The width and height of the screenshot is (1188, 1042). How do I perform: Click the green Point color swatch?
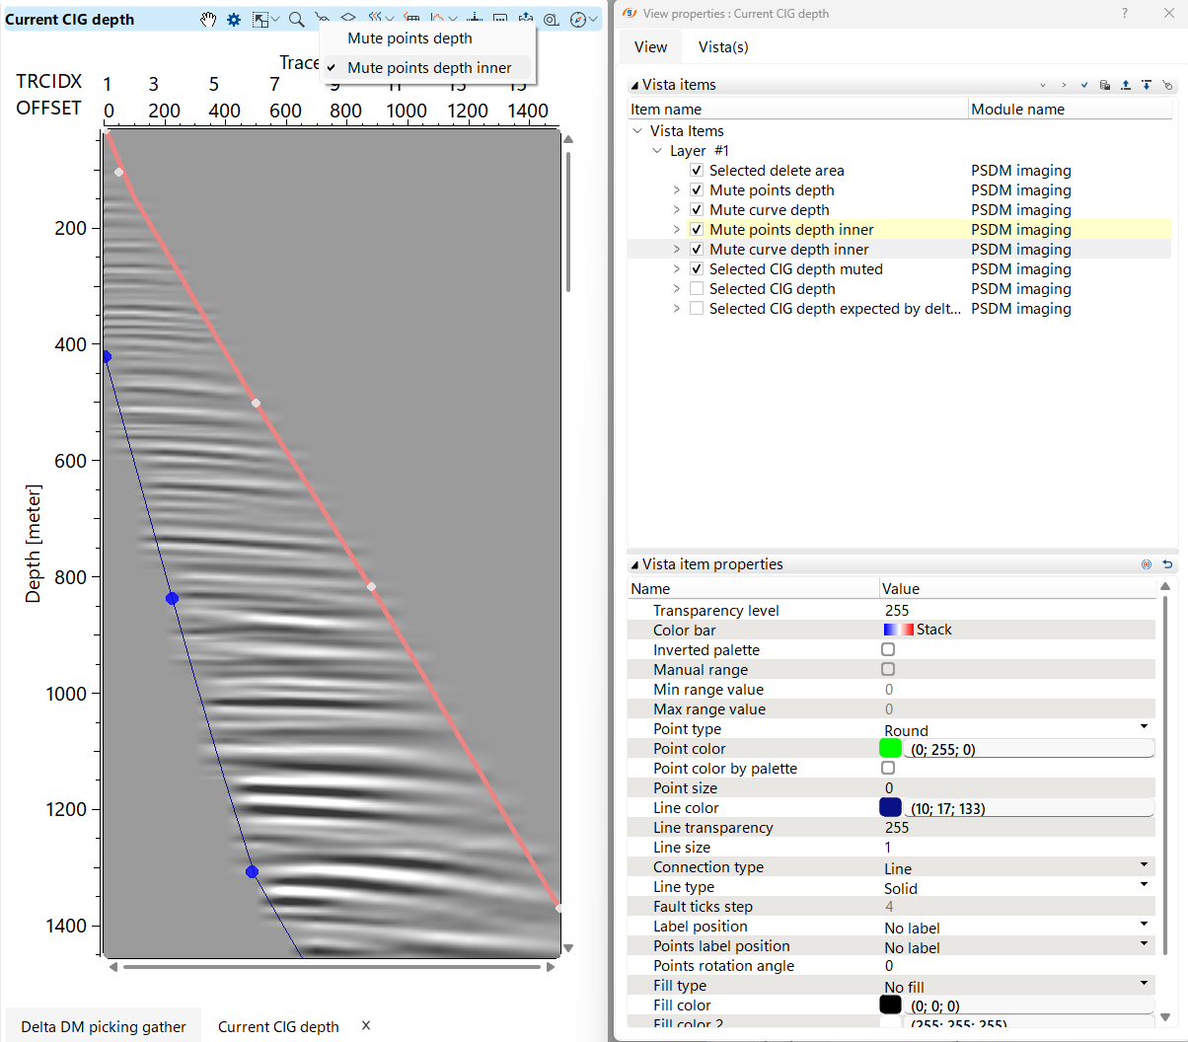tap(890, 749)
